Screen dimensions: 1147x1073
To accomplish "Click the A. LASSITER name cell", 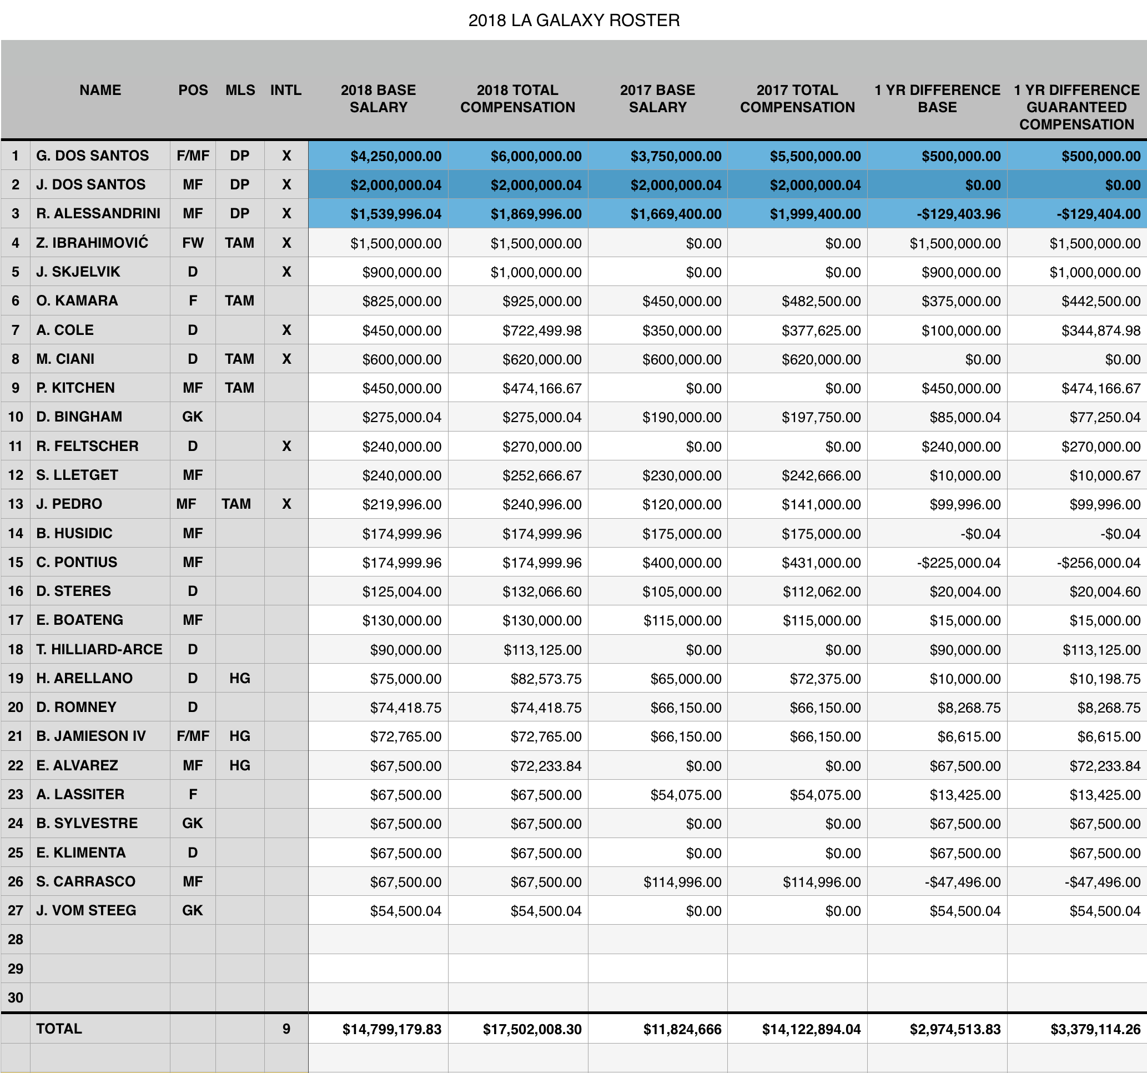I will coord(100,794).
